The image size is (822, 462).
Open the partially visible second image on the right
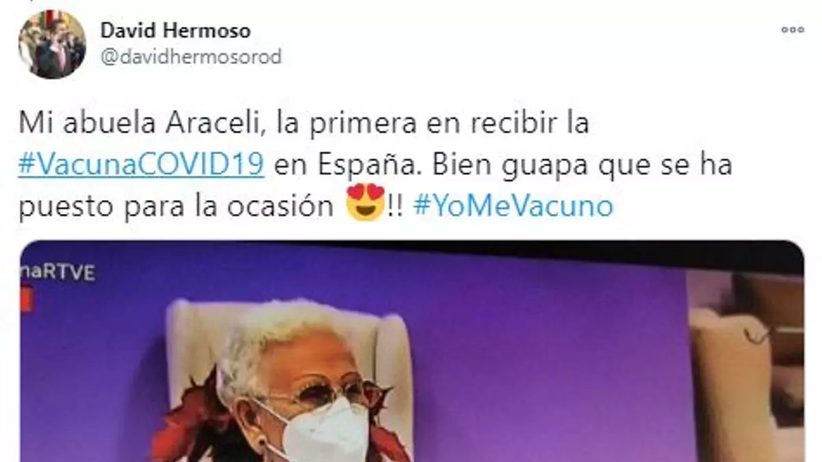click(x=746, y=361)
